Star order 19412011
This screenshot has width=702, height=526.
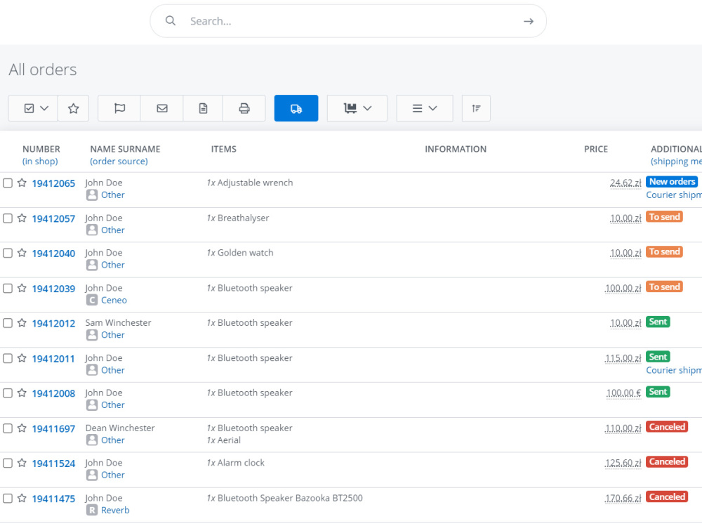[x=22, y=358]
